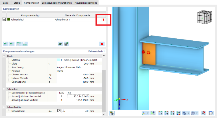Click the Dicke value 20.0
Screen dimensions: 217x118
pos(86,64)
